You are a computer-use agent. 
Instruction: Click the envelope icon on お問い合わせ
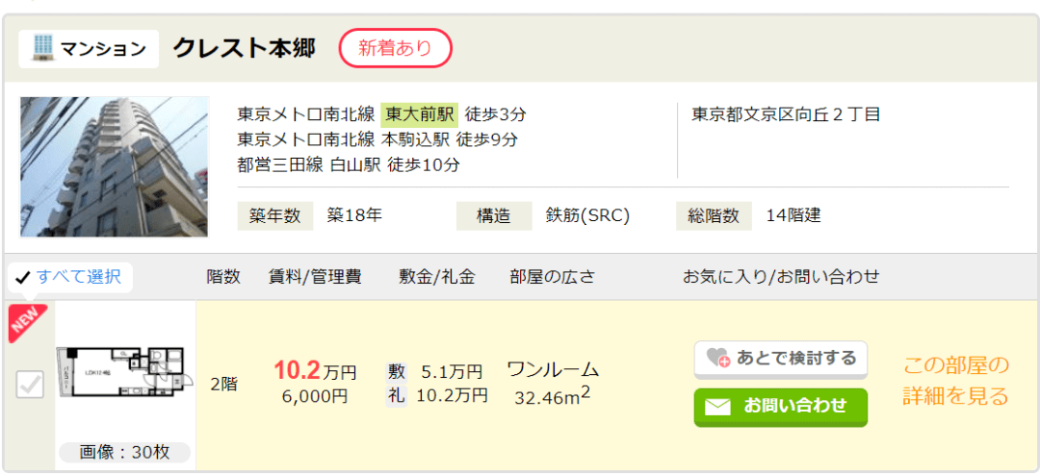717,407
